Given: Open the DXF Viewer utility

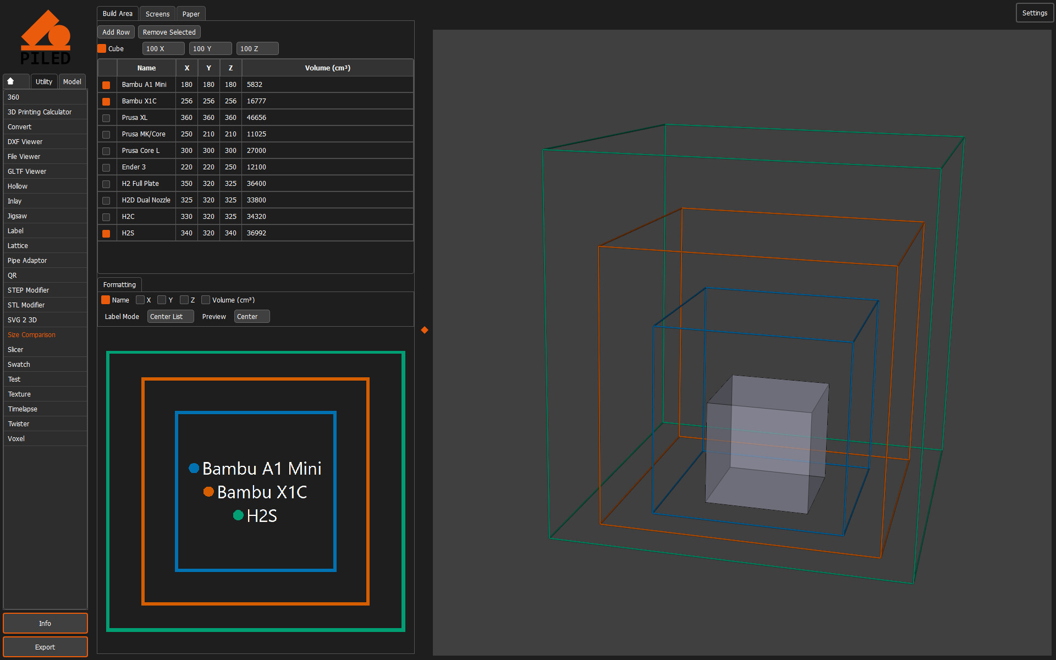Looking at the screenshot, I should pos(45,141).
